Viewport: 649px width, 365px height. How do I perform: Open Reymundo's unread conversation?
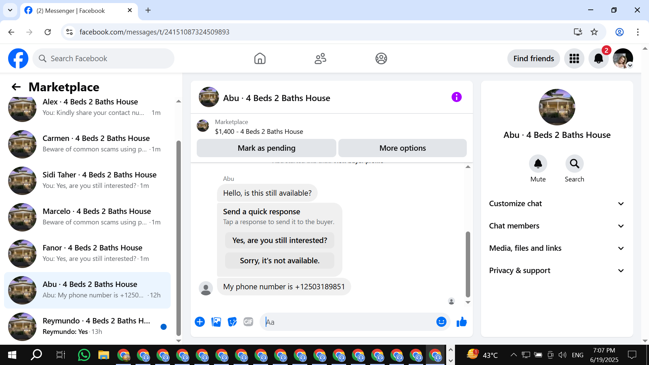pyautogui.click(x=87, y=326)
